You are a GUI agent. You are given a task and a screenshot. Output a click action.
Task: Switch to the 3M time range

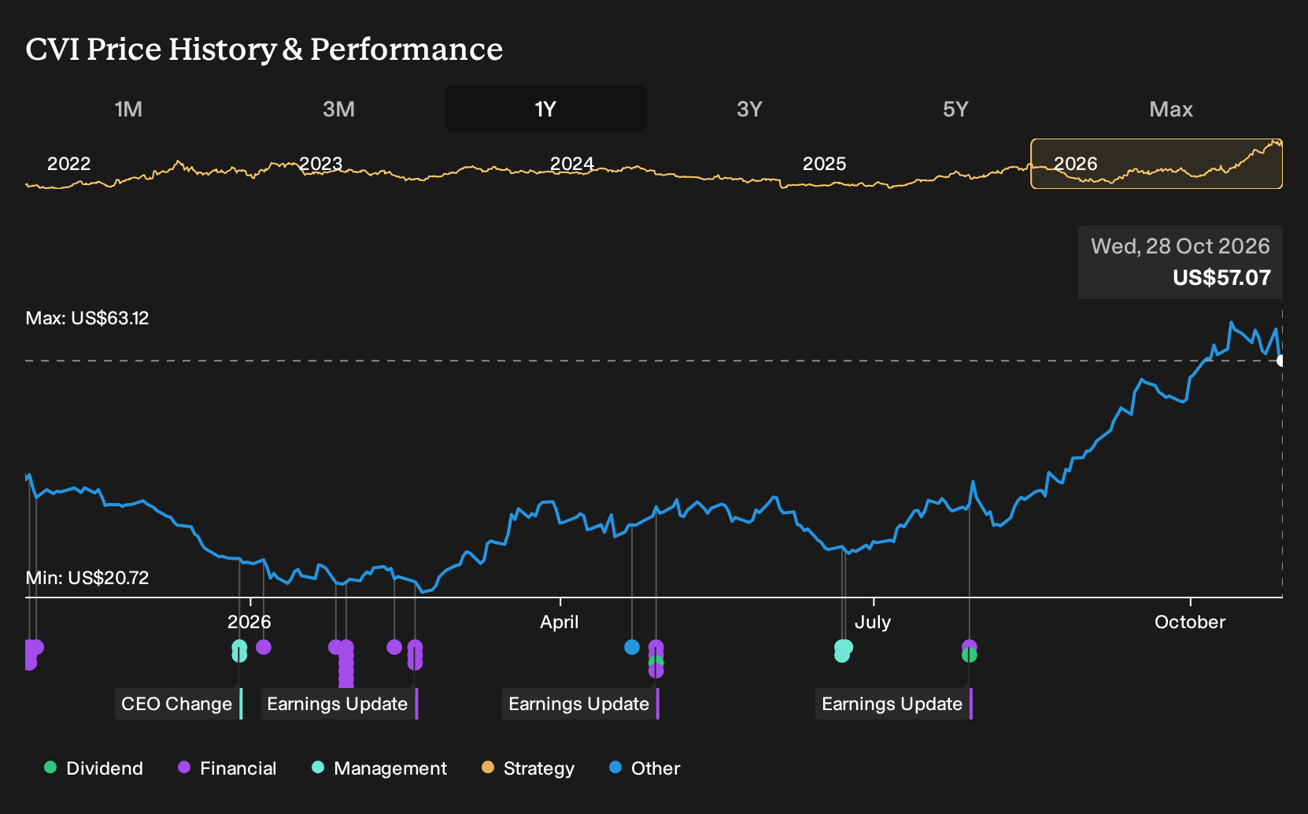[338, 109]
